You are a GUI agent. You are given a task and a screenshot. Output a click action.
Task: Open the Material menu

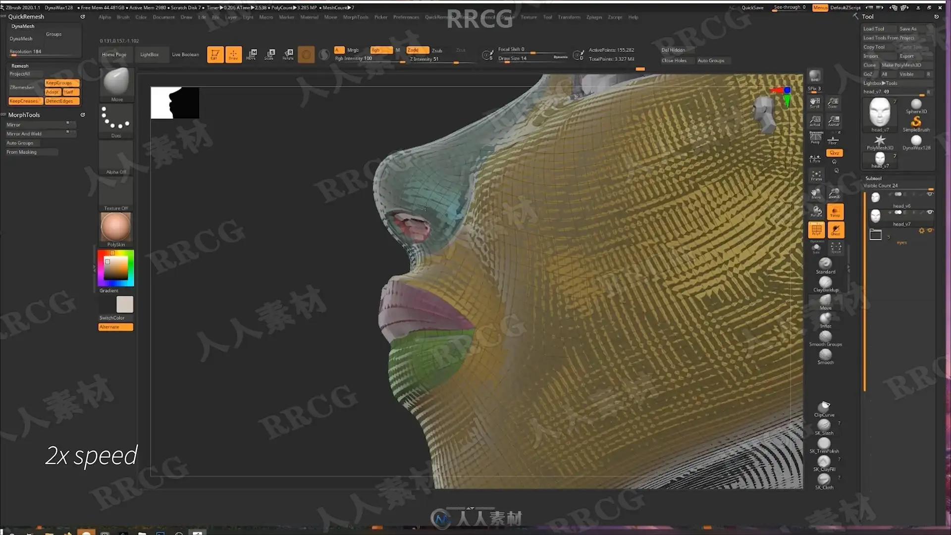[309, 17]
